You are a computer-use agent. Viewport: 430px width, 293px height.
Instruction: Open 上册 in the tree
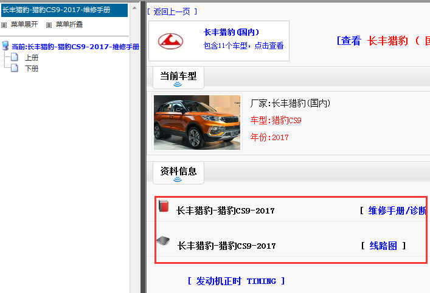tap(32, 58)
